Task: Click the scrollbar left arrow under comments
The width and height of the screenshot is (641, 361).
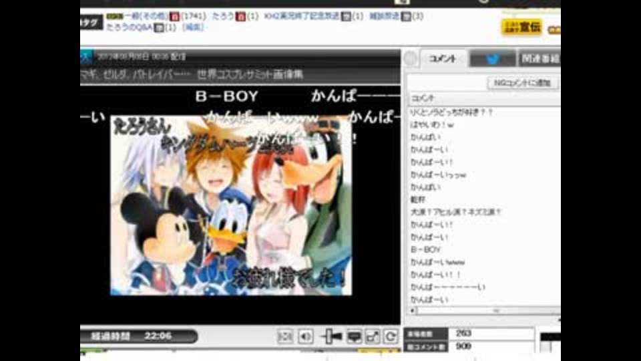Action: [412, 311]
